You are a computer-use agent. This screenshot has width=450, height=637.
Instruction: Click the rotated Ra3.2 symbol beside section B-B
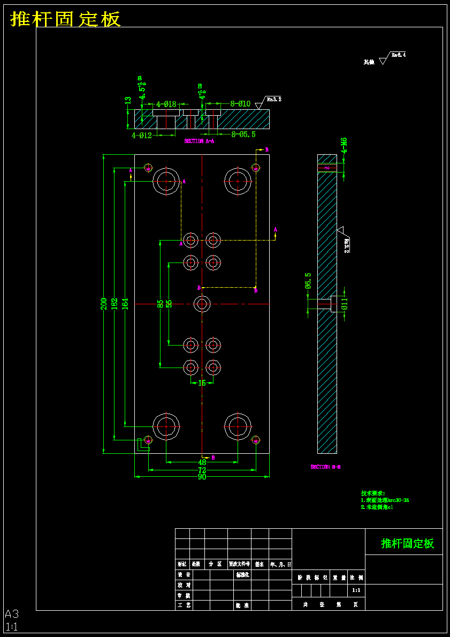tap(344, 239)
